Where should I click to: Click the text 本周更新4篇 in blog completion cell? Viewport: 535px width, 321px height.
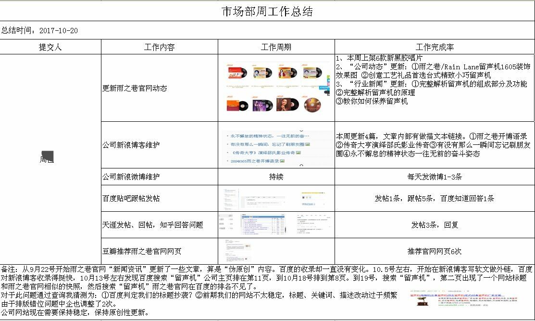[x=357, y=136]
